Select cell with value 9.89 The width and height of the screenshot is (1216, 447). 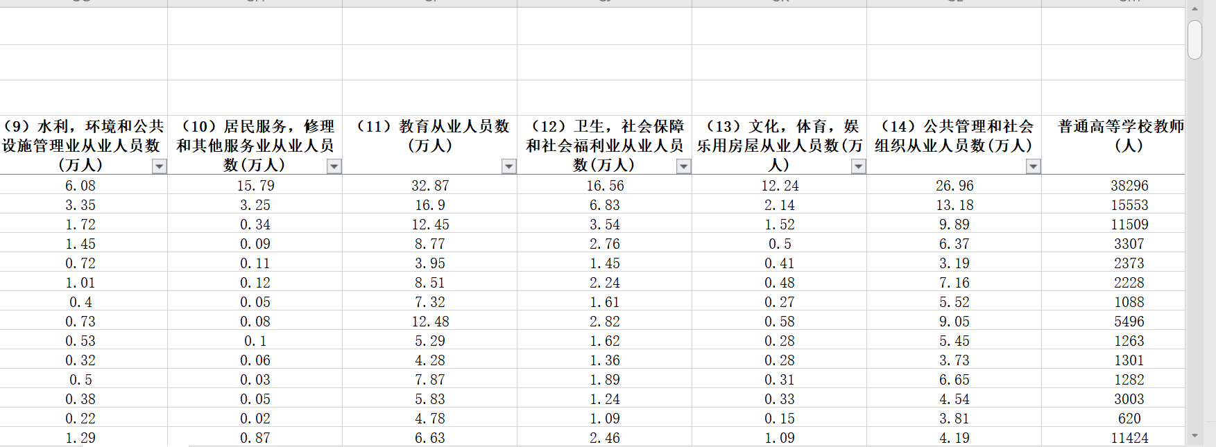click(x=954, y=225)
